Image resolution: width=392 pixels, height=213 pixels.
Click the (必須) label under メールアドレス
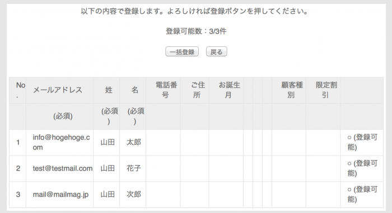point(63,116)
